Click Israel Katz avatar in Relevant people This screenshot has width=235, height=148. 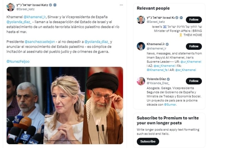coord(141,20)
